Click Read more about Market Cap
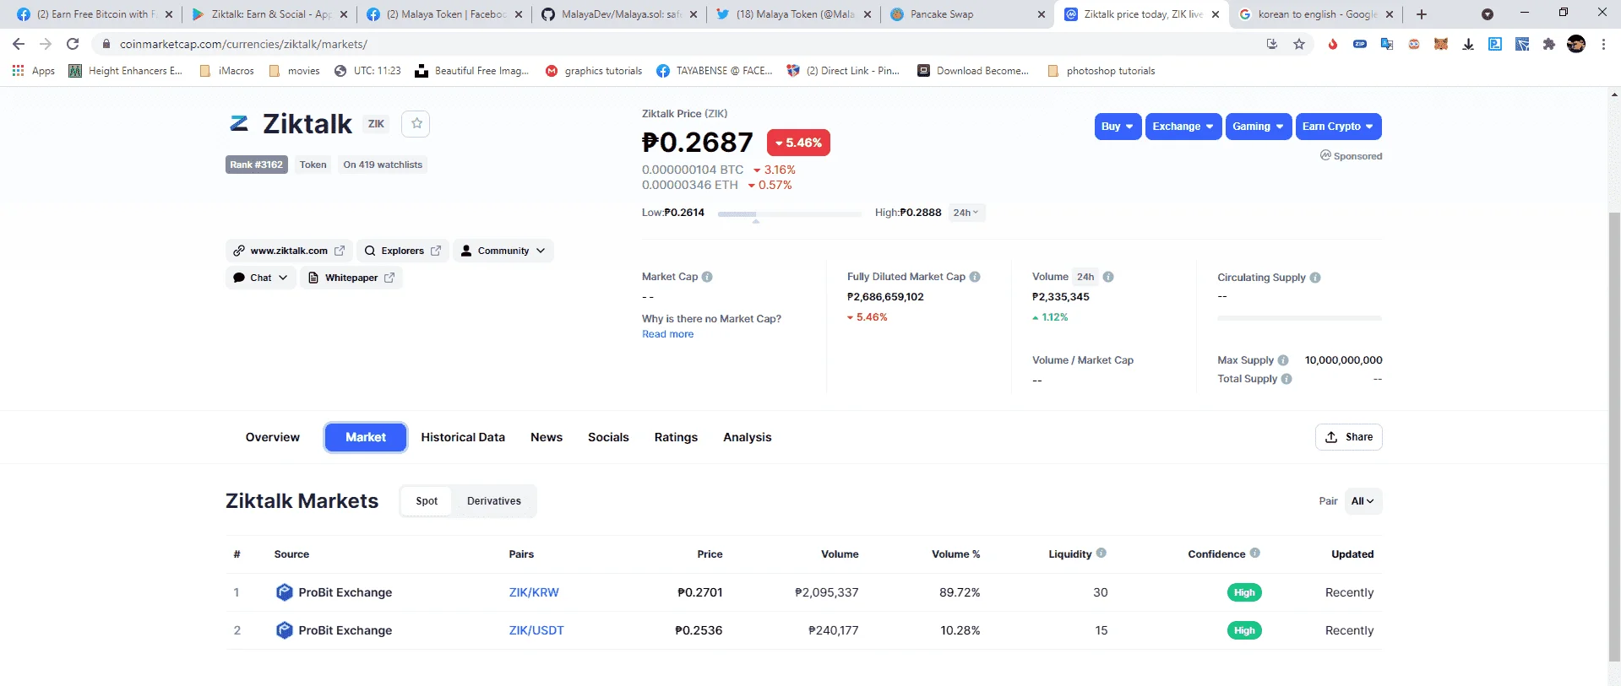Screen dimensions: 1621x686 click(x=667, y=334)
